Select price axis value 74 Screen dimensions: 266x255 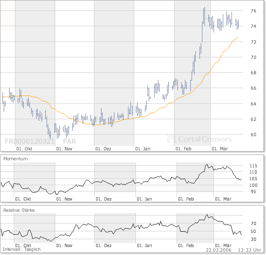254,26
